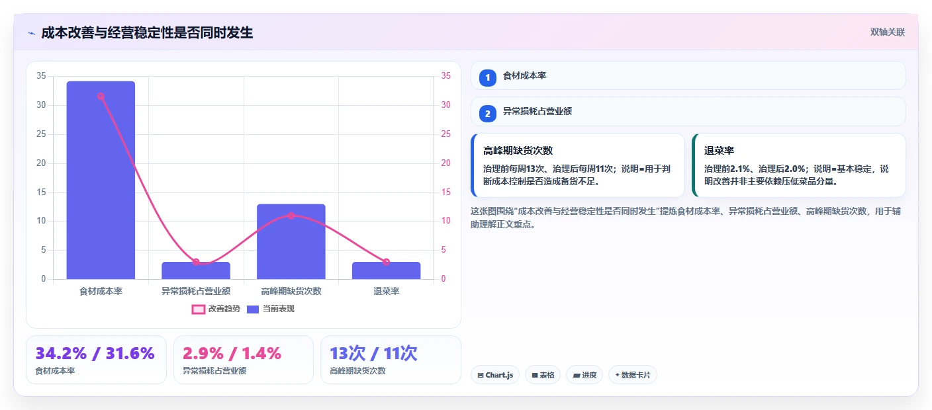Click the sparkle icon in 数据卡片 tag
This screenshot has height=410, width=932.
pyautogui.click(x=618, y=375)
